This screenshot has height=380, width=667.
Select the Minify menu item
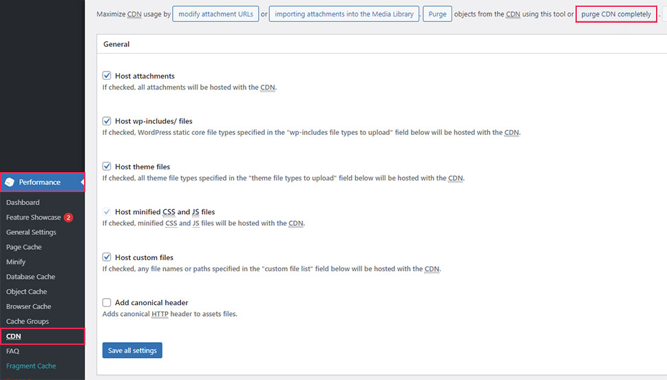click(16, 262)
